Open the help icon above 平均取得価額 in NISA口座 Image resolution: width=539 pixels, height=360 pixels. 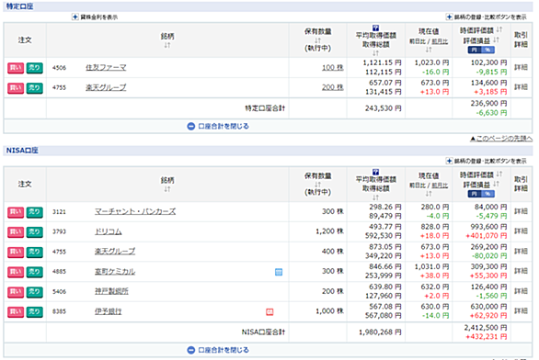click(375, 173)
